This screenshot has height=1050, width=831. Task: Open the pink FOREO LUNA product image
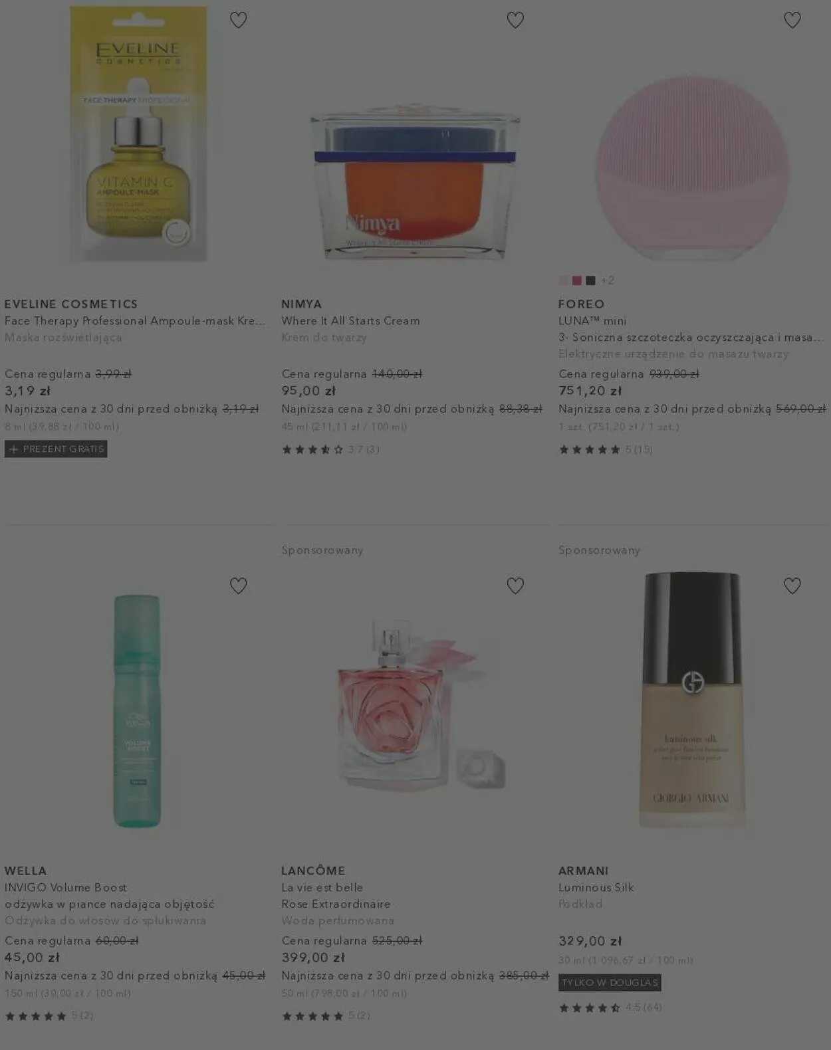tap(692, 167)
